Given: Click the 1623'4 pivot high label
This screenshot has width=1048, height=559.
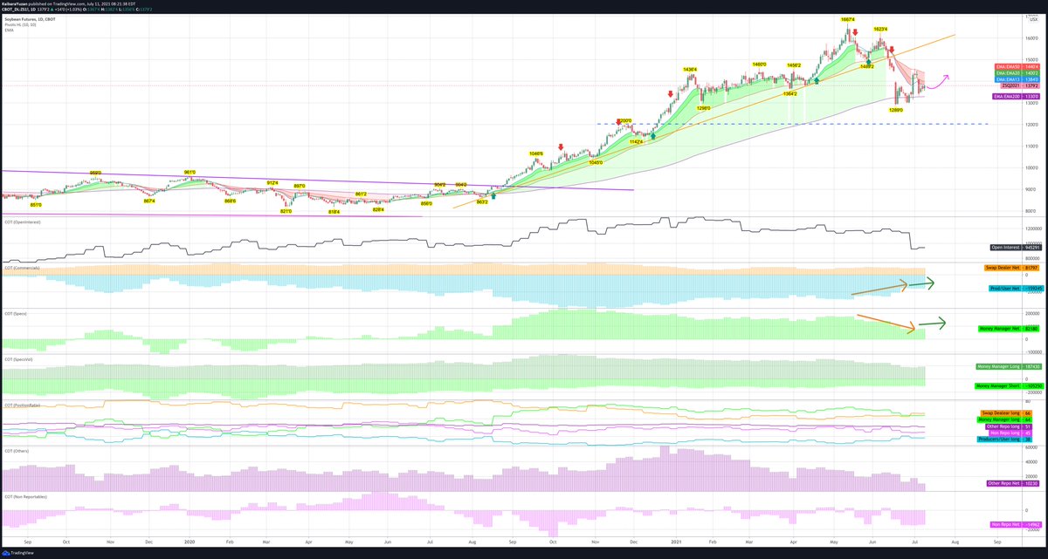Looking at the screenshot, I should tap(880, 29).
